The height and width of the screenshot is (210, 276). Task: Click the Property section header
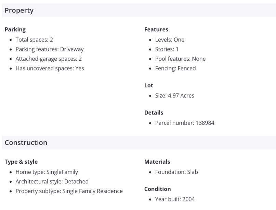tap(19, 11)
